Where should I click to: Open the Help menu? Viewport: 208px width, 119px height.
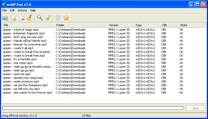(x=33, y=10)
